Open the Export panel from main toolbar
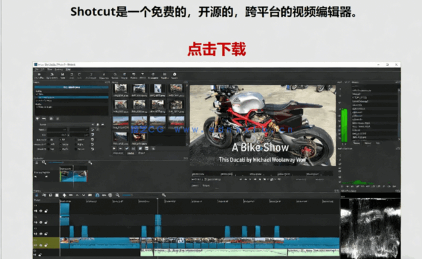The height and width of the screenshot is (259, 422). [x=174, y=76]
